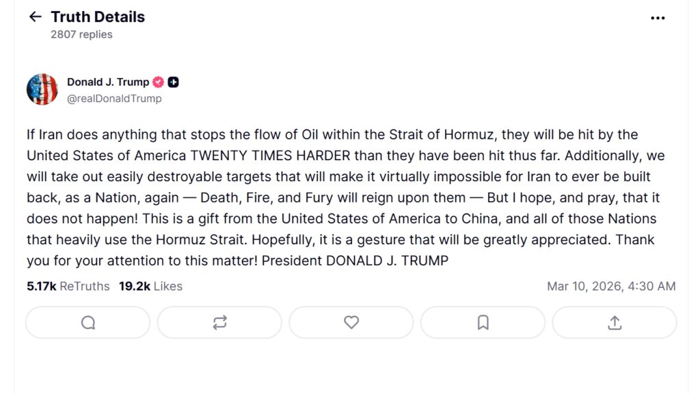Click the red verified badge beside the name

click(159, 82)
